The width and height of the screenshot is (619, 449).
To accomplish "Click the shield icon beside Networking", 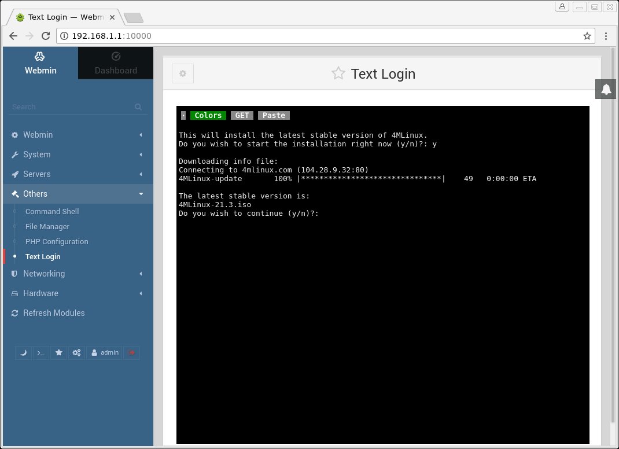I will coord(14,274).
